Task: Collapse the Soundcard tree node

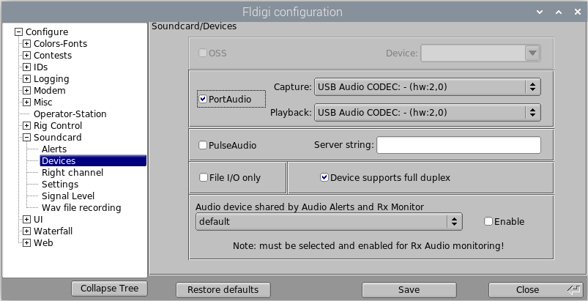Action: [x=27, y=138]
